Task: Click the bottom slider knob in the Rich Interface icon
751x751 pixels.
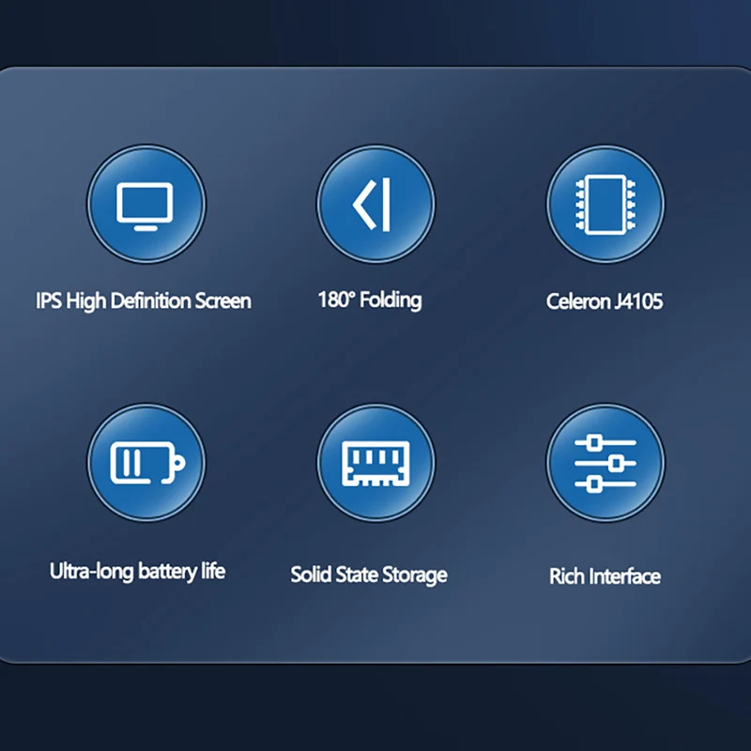Action: [594, 484]
